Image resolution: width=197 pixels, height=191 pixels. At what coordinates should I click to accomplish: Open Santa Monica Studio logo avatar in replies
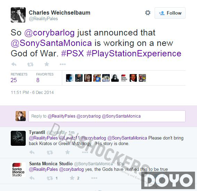[x=18, y=169]
